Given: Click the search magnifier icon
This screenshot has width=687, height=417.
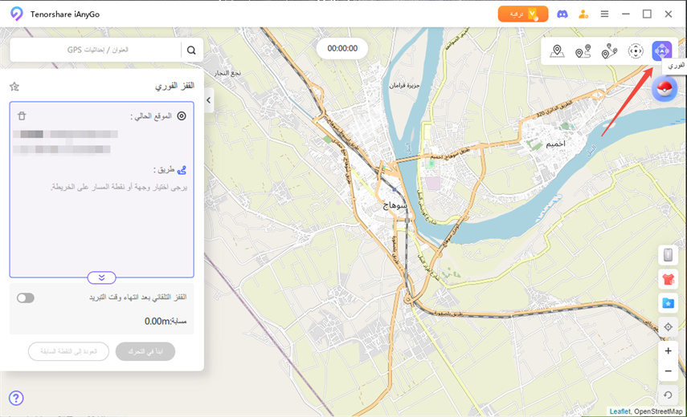Looking at the screenshot, I should 191,51.
